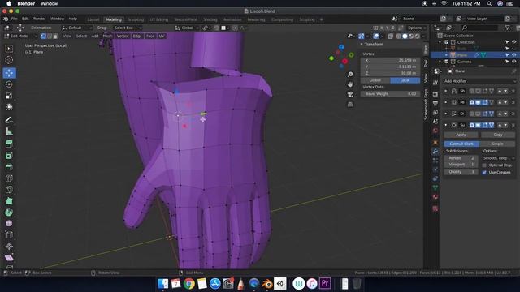Open the Select Box drag dropdown
This screenshot has height=292, width=520.
[127, 28]
